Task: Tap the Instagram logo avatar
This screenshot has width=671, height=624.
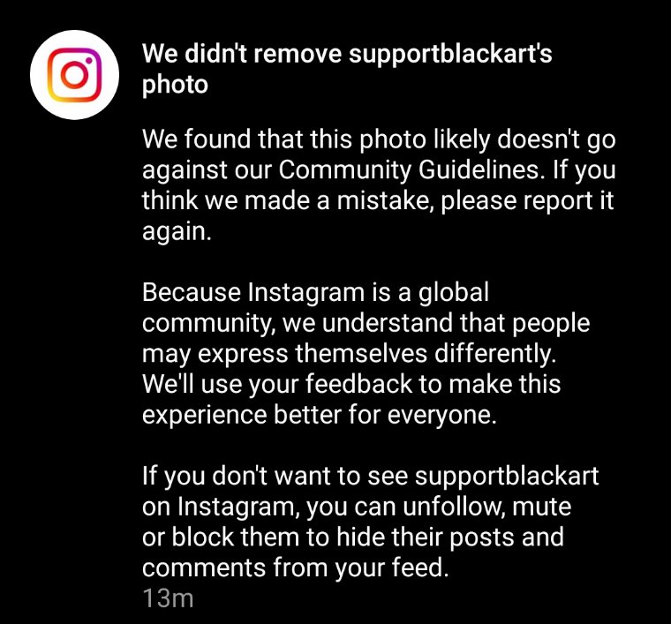Action: click(74, 75)
